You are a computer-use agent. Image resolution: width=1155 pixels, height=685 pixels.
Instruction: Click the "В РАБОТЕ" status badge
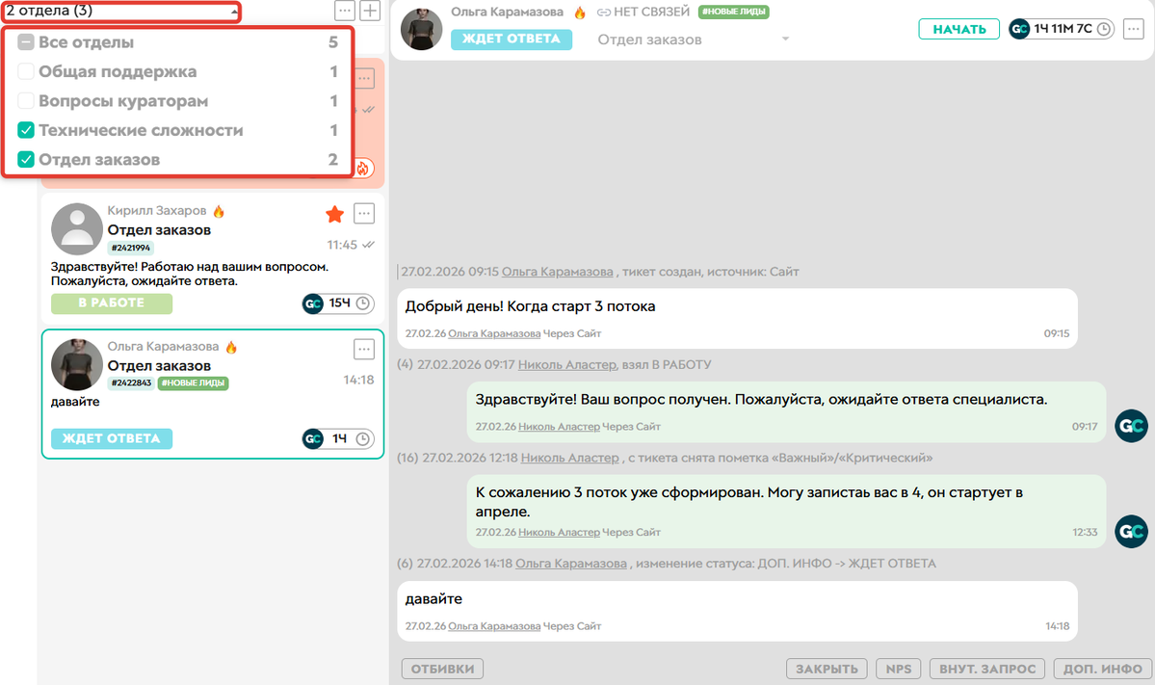pos(111,303)
